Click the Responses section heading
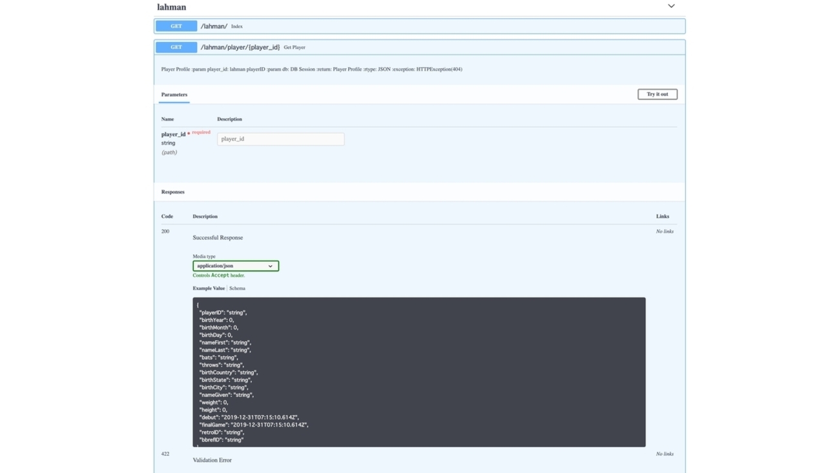This screenshot has width=839, height=473. click(173, 192)
